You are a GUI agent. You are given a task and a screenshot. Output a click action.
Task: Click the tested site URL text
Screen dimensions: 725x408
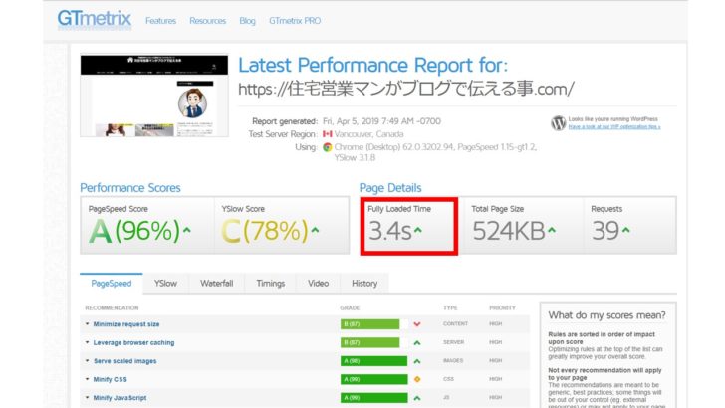pos(406,89)
